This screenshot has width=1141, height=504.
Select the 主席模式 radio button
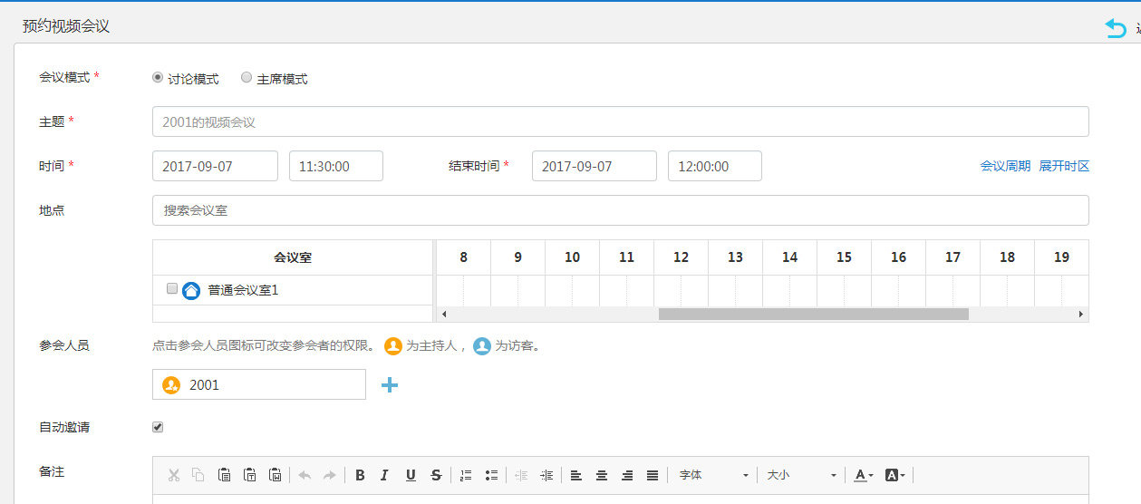coord(247,78)
